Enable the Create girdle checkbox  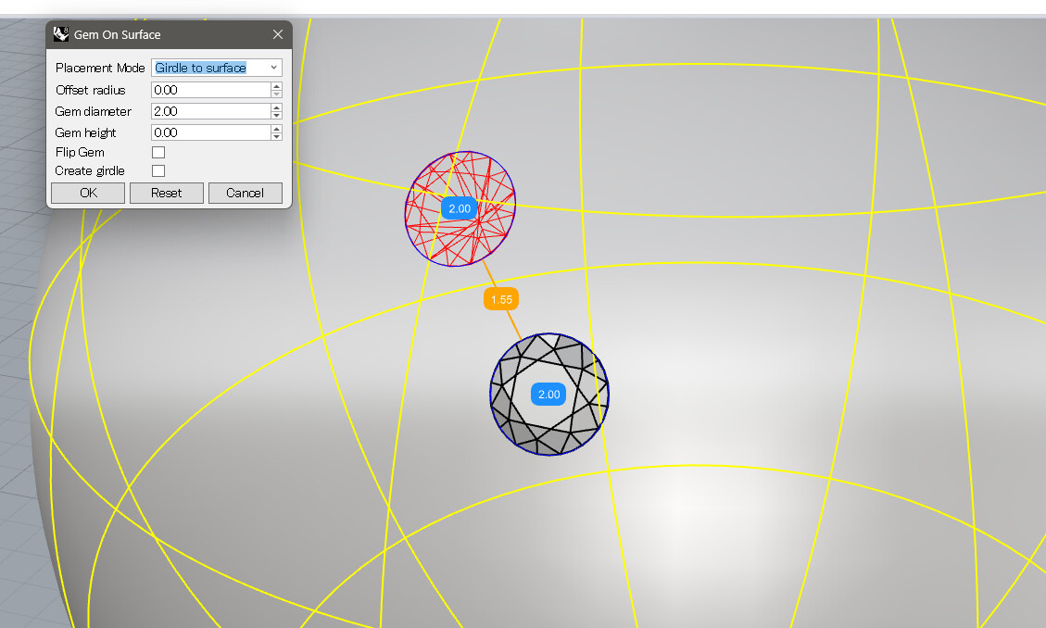[x=158, y=170]
